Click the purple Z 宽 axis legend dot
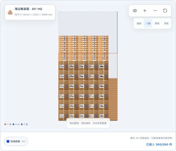176x151 pixels. point(22,124)
